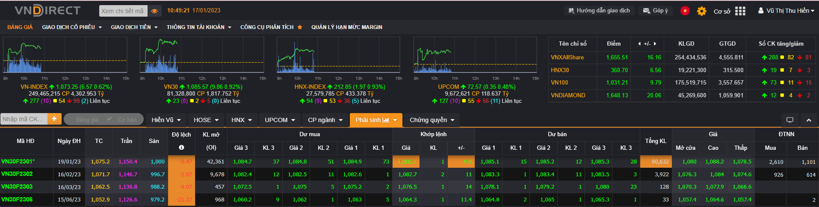
Task: Focus the Nhập mã CK input field
Action: (x=24, y=119)
